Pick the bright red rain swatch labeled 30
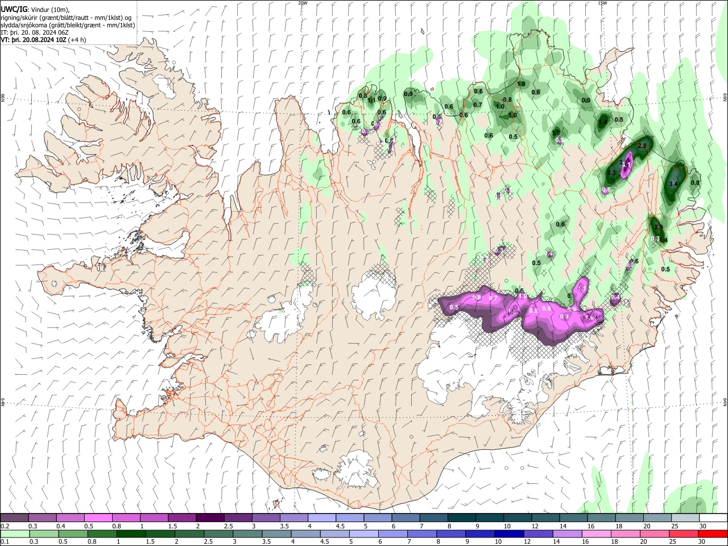This screenshot has width=728, height=546. tap(713, 533)
